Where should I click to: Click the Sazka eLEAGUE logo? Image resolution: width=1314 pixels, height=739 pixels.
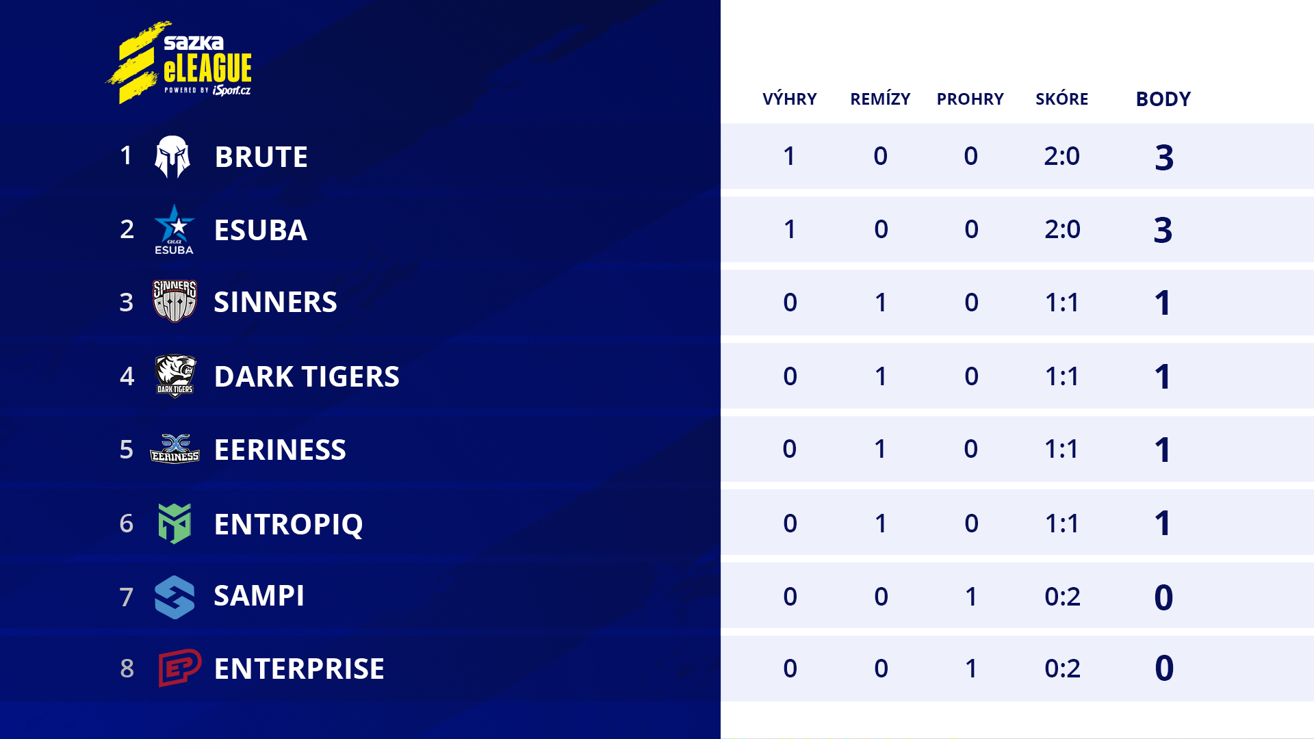[x=179, y=64]
